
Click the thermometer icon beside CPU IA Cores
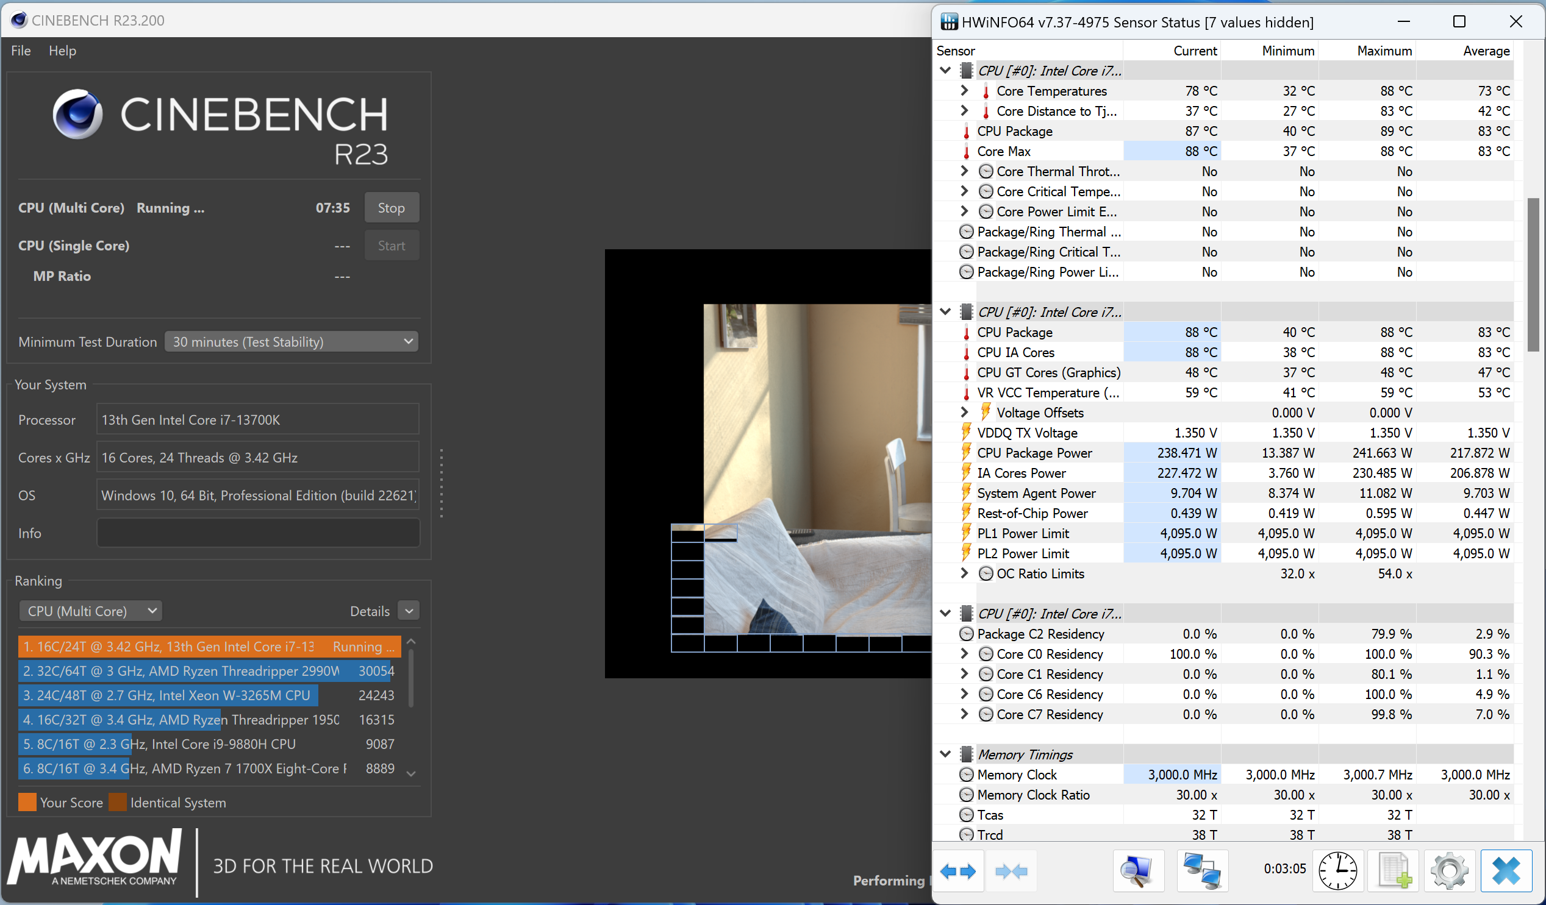(x=966, y=353)
